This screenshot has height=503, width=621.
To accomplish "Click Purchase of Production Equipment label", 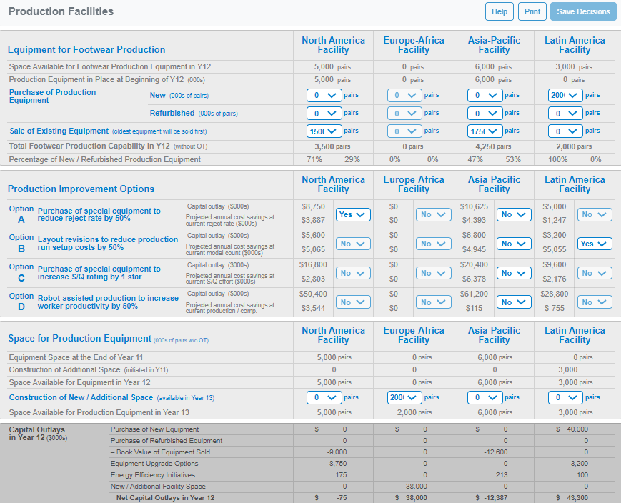I will click(x=52, y=96).
